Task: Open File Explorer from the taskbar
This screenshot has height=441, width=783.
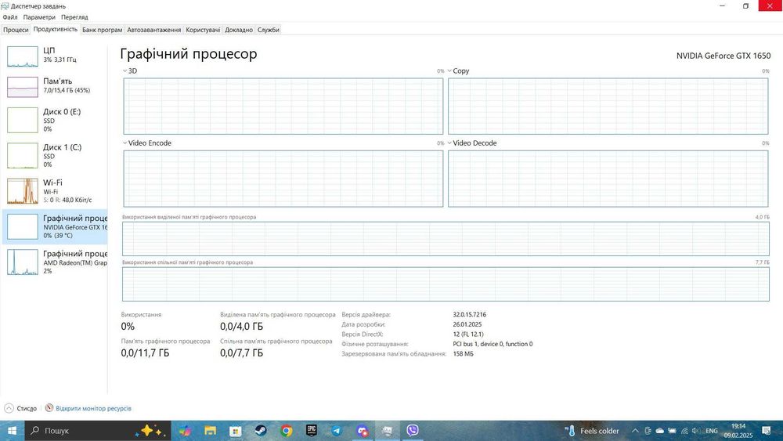Action: coord(210,431)
